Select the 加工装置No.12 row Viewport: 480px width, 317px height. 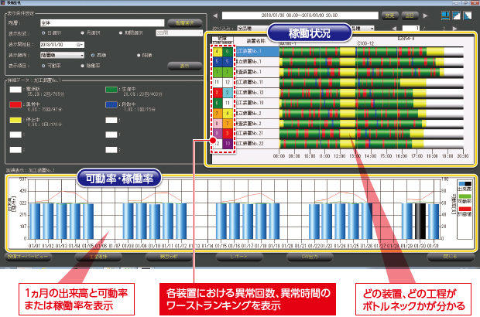(x=338, y=93)
